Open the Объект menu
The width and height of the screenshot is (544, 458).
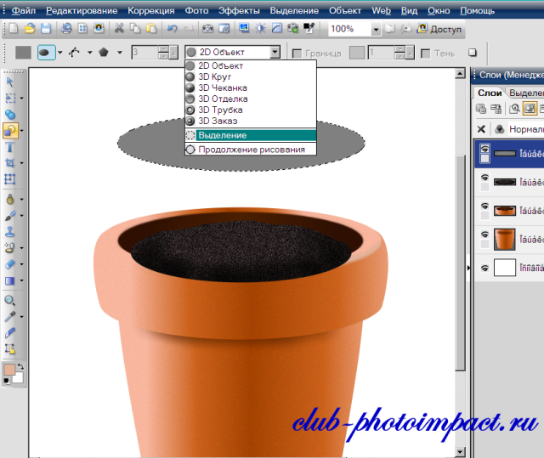(345, 11)
